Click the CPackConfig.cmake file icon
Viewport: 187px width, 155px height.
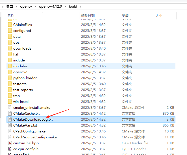pos(10,131)
